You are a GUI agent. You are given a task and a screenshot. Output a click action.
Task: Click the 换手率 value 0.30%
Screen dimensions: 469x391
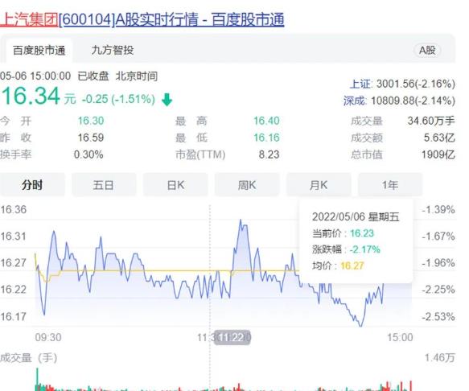coord(88,154)
